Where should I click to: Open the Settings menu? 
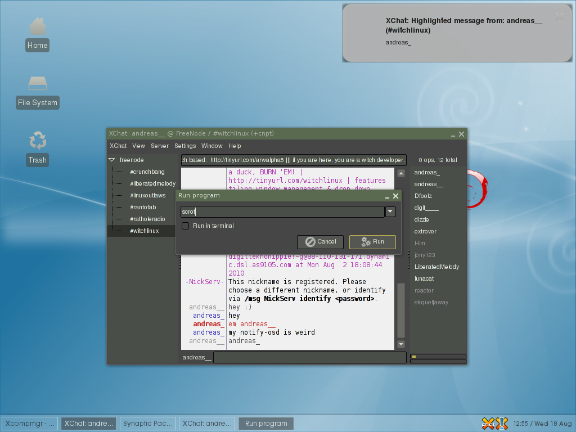tap(185, 146)
